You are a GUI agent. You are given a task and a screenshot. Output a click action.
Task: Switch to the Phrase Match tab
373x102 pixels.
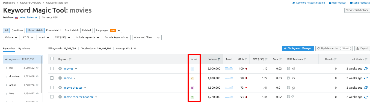(54, 30)
